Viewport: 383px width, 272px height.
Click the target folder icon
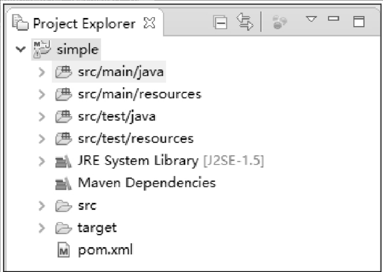click(x=64, y=228)
